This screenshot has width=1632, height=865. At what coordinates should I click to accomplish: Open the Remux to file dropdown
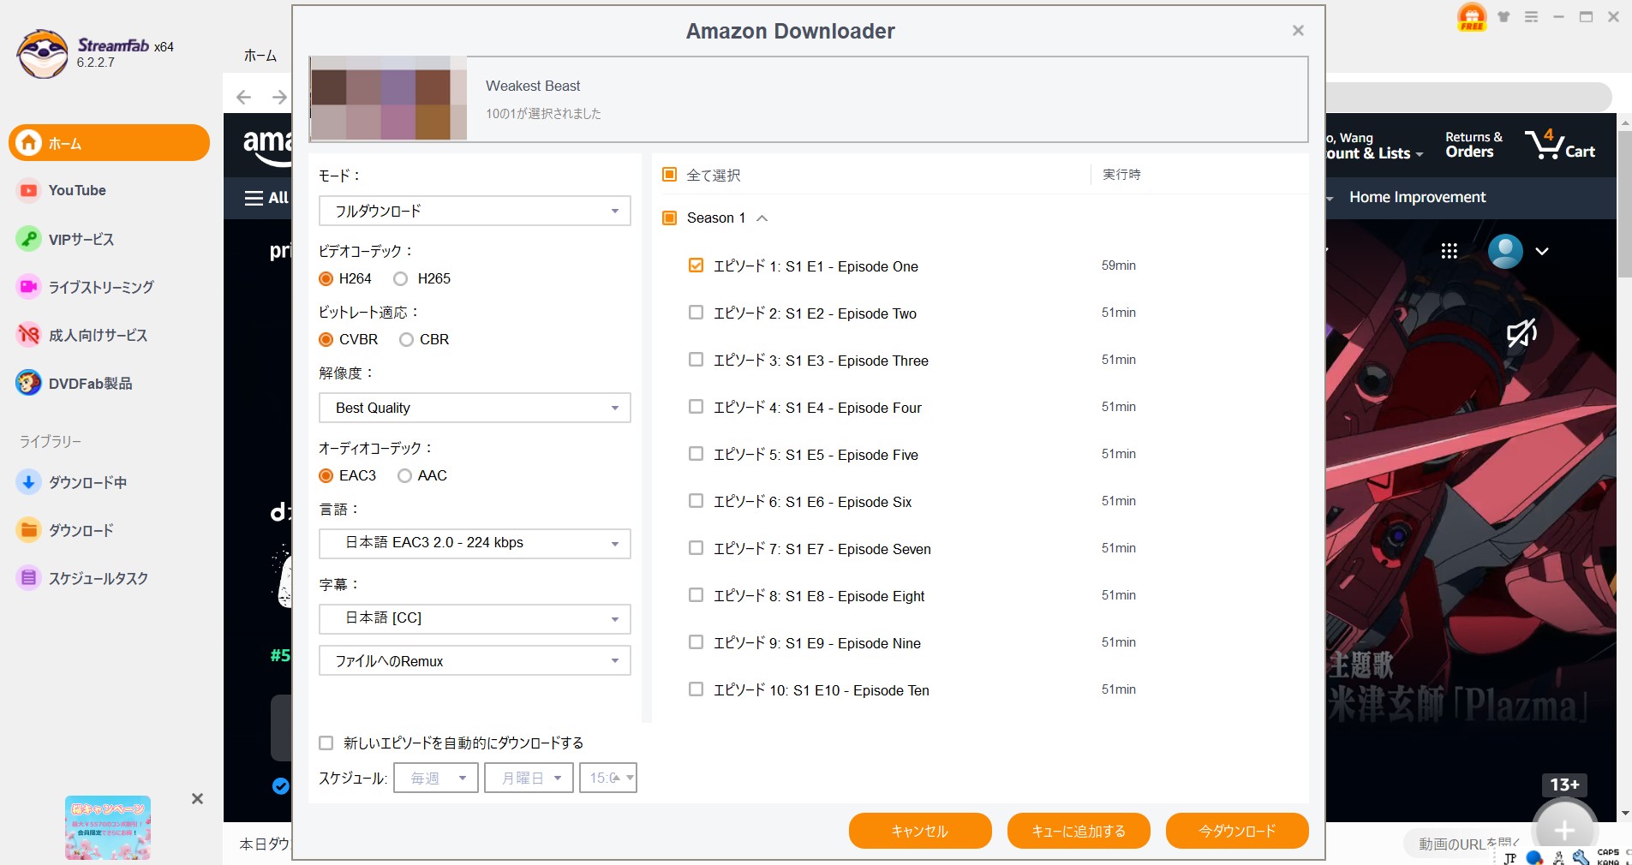click(x=475, y=660)
